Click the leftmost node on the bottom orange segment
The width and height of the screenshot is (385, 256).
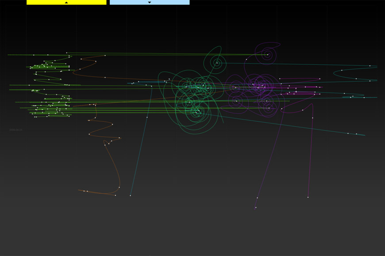(x=84, y=191)
